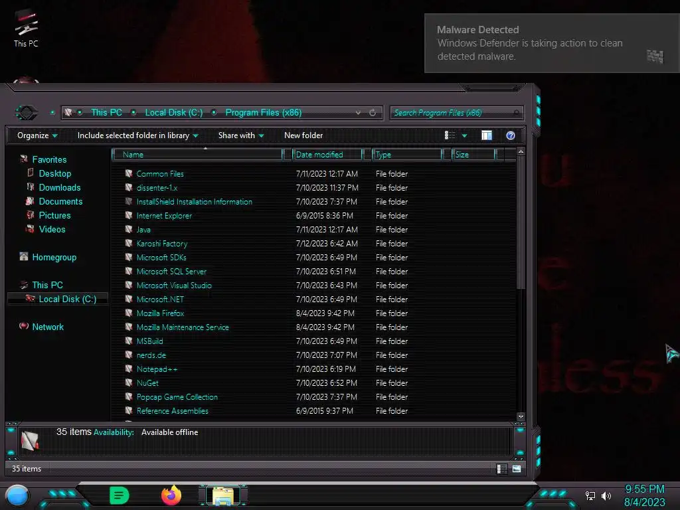
Task: Select the Common Files folder icon
Action: pyautogui.click(x=128, y=173)
